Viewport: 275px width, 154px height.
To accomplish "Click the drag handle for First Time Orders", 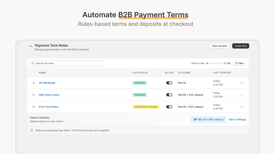I will click(x=33, y=107).
